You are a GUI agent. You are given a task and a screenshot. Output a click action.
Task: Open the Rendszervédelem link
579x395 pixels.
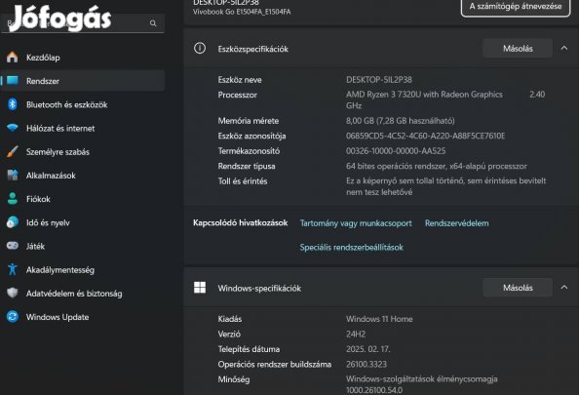pos(456,223)
